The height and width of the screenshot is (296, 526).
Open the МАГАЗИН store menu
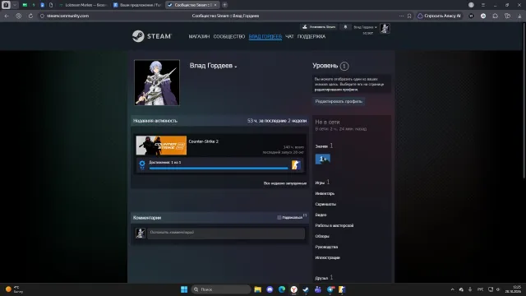pos(199,36)
